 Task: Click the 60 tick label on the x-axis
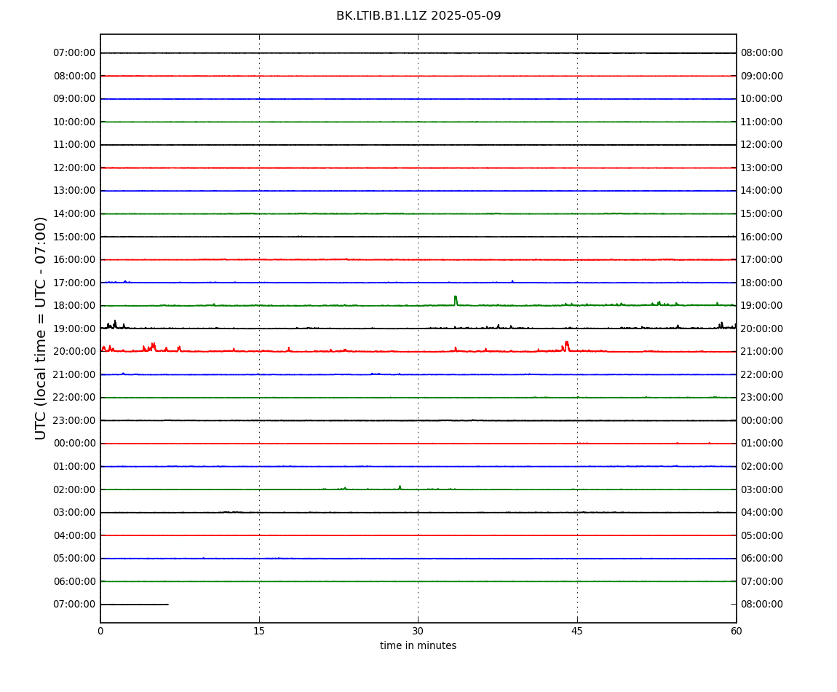736,631
